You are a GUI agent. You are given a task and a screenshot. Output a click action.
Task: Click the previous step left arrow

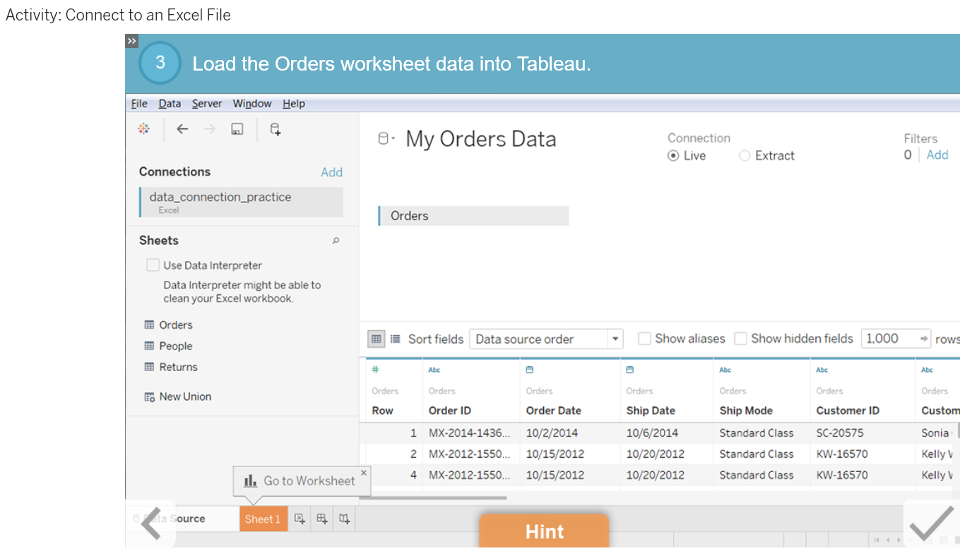coord(151,523)
